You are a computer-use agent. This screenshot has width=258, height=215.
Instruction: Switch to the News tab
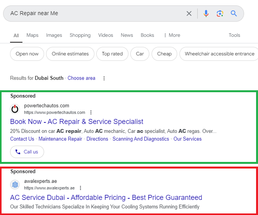[127, 35]
